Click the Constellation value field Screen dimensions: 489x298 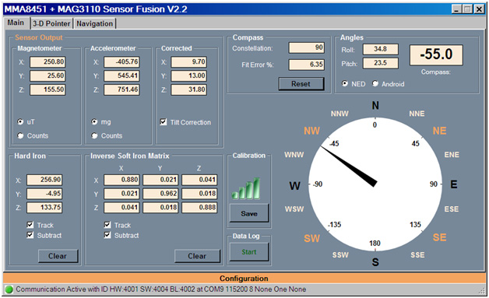coord(307,47)
